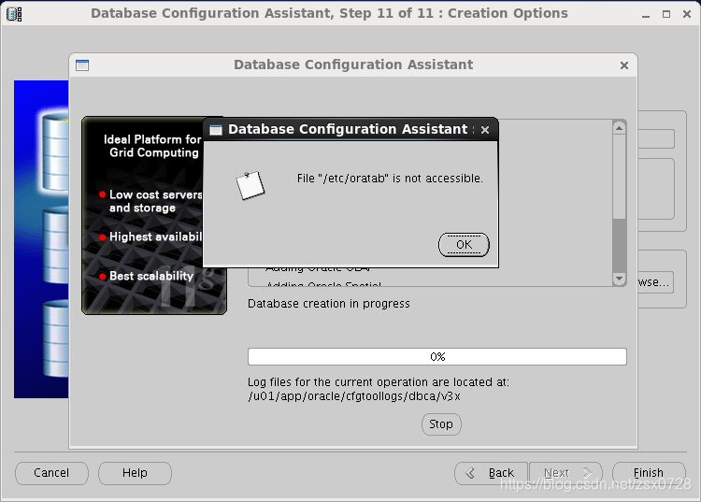Viewport: 701px width, 502px height.
Task: Close the main Step 11 of 11 window
Action: click(x=687, y=14)
